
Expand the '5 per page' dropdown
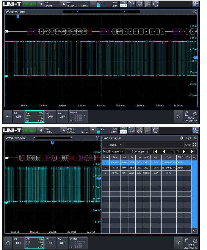coord(139,152)
